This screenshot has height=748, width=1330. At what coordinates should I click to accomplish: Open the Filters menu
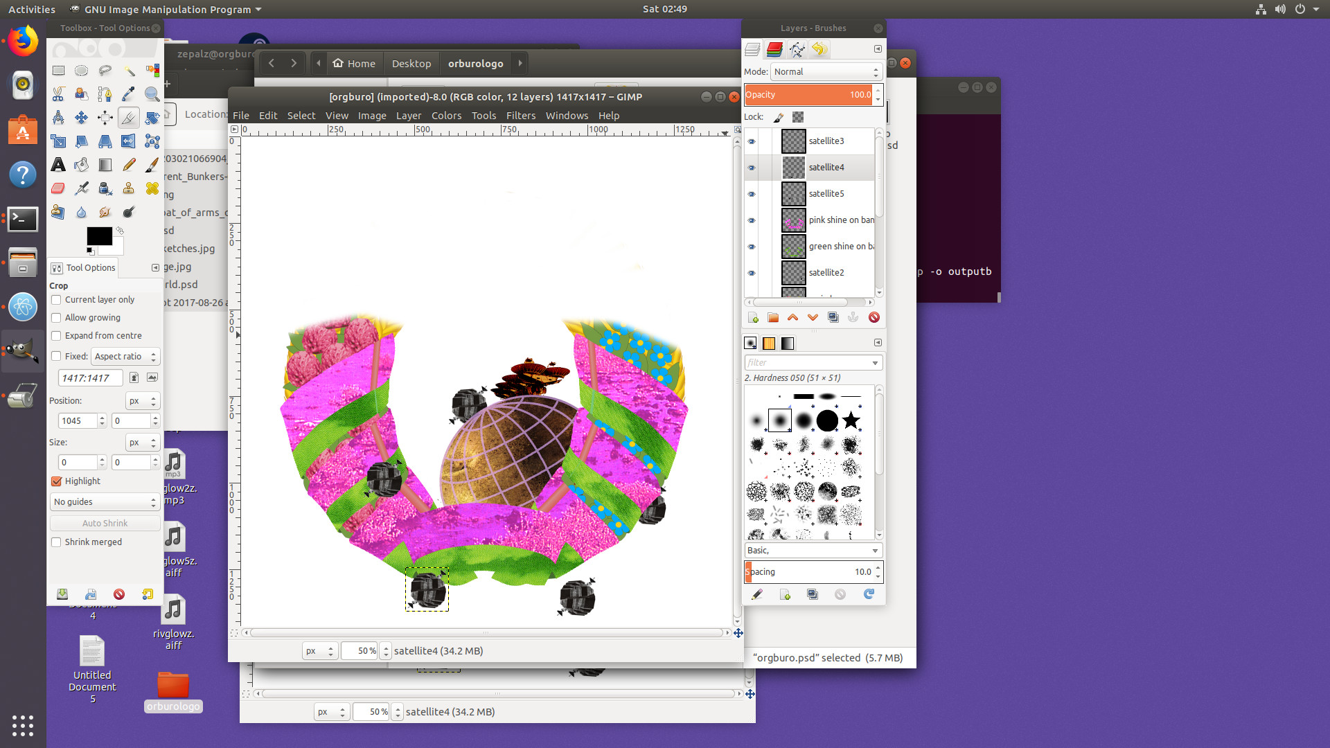point(520,116)
